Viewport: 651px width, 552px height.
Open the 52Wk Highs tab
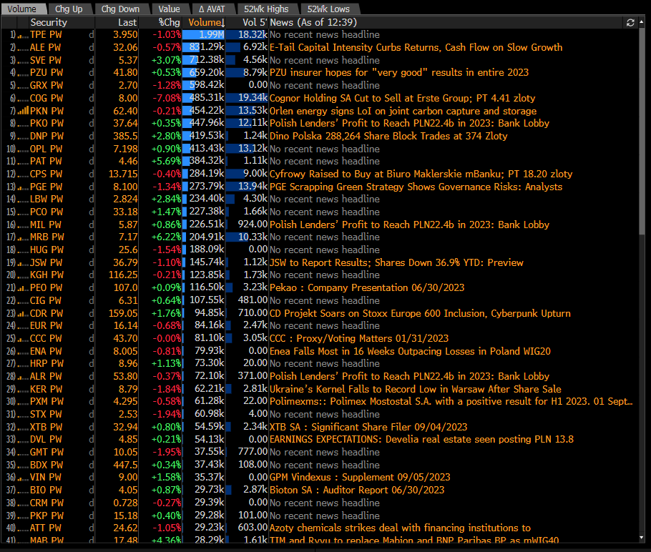tap(266, 9)
